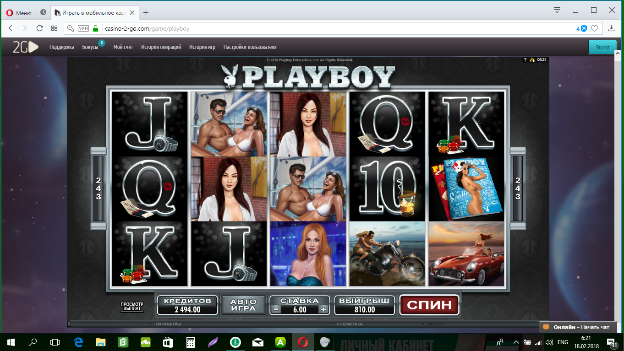Click the VPN badge in address bar
624x351 pixels.
tap(83, 28)
